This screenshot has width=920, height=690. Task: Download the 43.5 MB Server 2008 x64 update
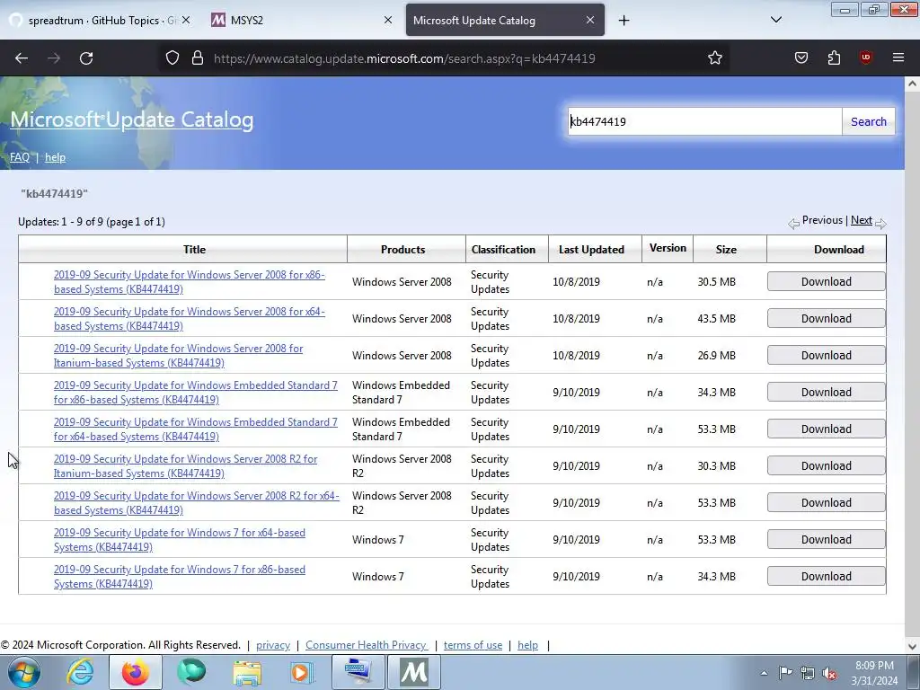coord(827,319)
